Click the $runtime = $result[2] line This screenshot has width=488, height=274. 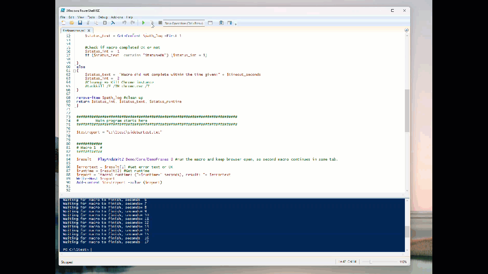click(x=113, y=171)
